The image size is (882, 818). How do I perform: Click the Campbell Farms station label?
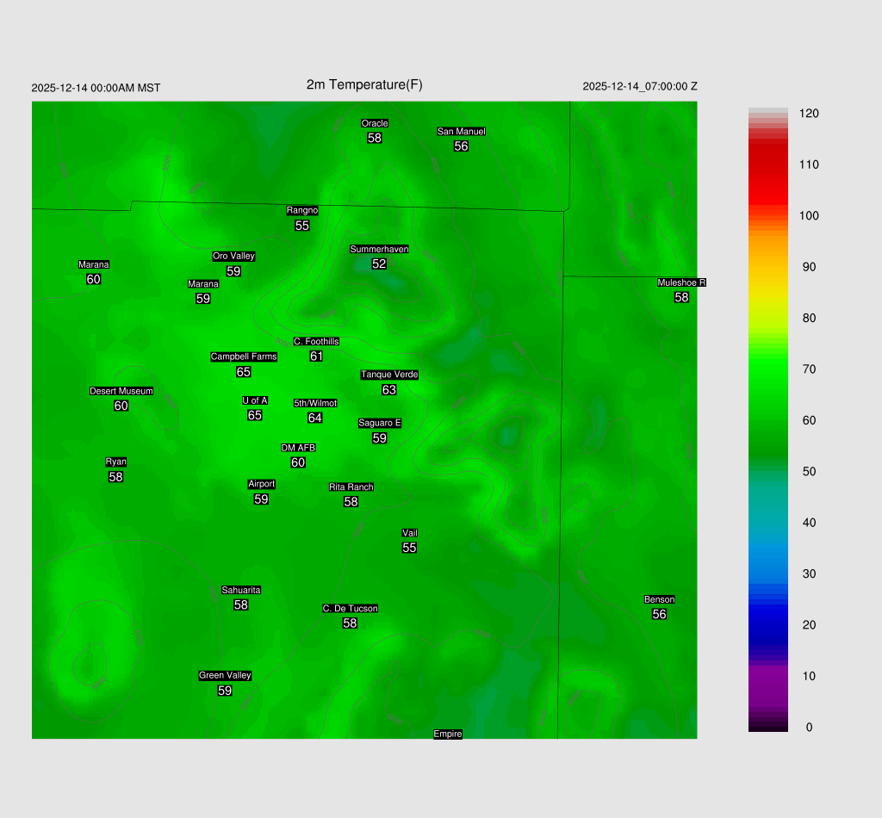[244, 357]
